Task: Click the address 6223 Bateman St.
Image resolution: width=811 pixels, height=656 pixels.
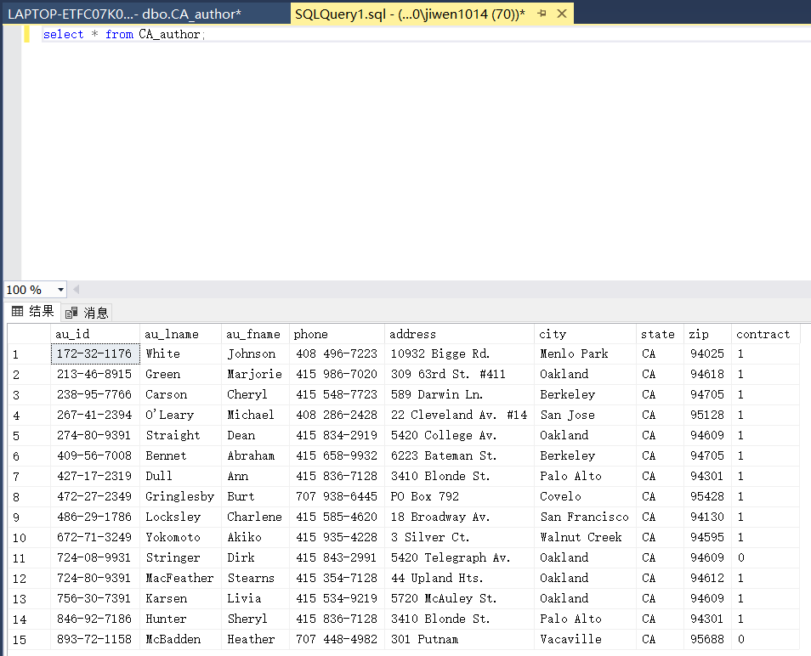Action: (444, 455)
